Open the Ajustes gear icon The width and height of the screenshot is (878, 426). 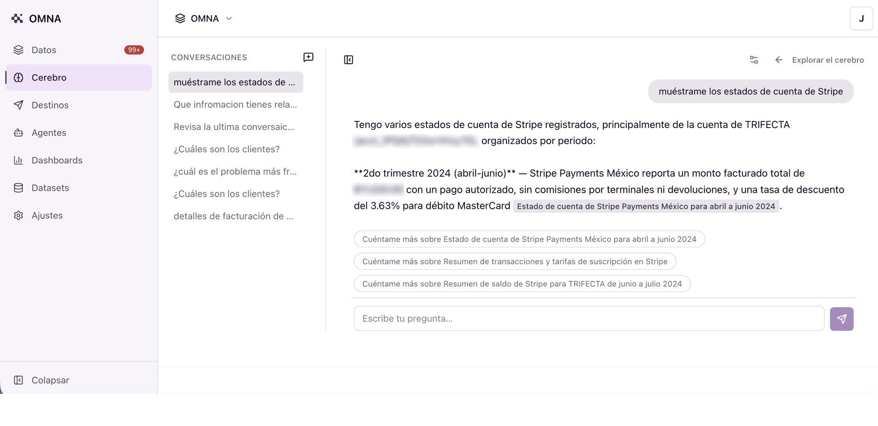(x=19, y=215)
